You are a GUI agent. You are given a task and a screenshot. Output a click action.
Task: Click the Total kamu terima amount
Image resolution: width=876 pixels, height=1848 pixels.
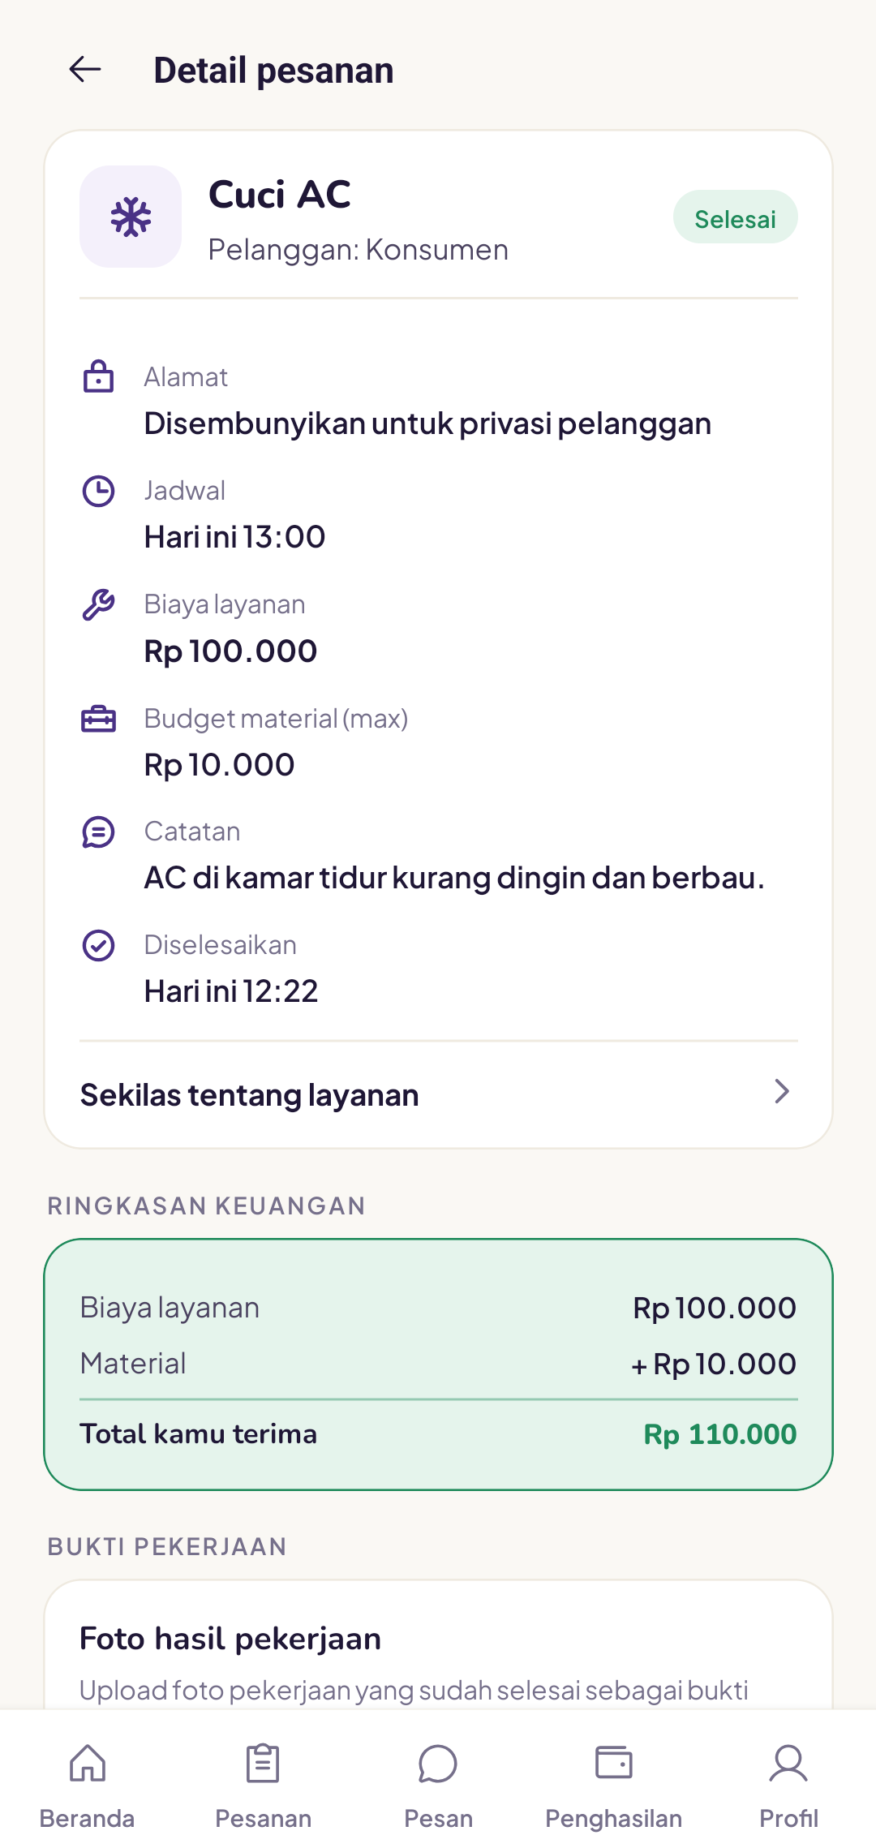719,1434
